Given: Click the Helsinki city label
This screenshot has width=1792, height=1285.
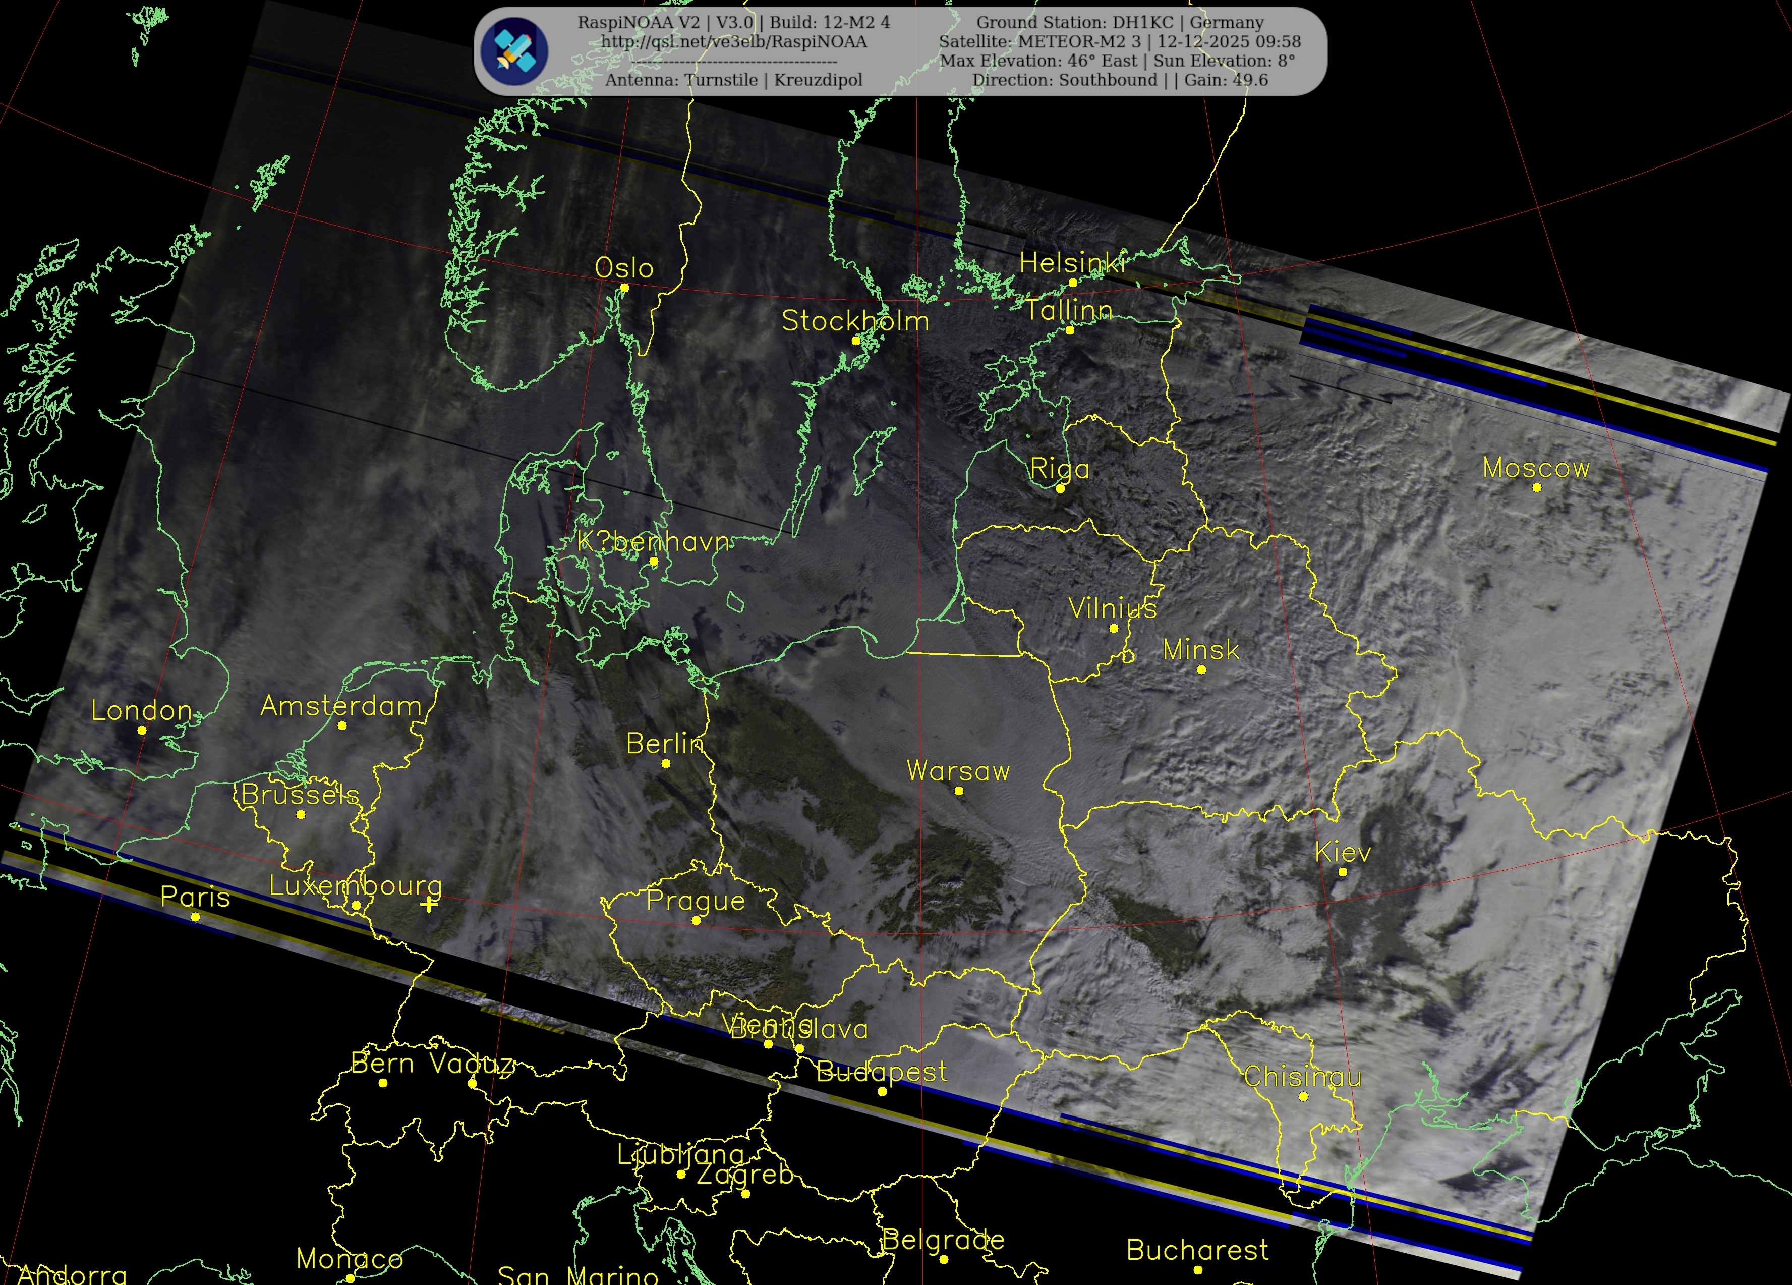Looking at the screenshot, I should tap(1072, 263).
